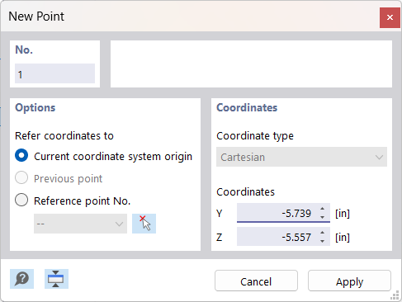Click the Options section heading
Screen dimensions: 402x302
click(x=35, y=107)
